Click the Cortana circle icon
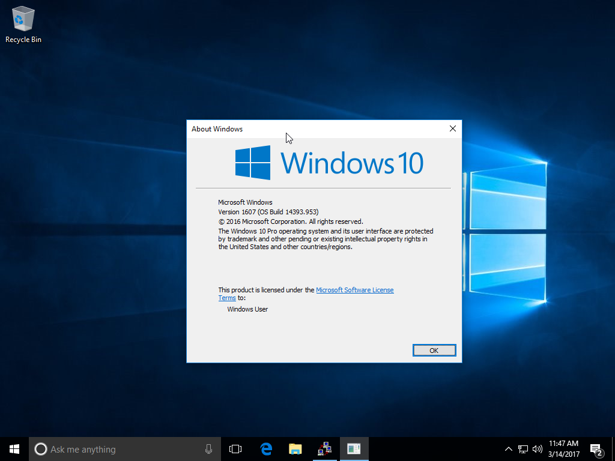This screenshot has width=615, height=461. [40, 449]
